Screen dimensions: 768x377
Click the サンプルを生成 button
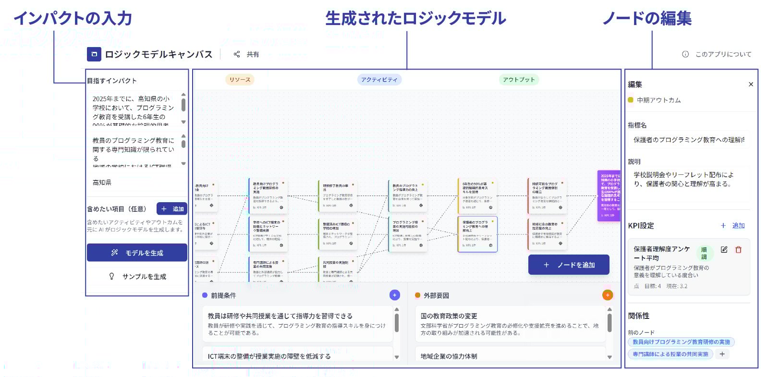pos(137,277)
